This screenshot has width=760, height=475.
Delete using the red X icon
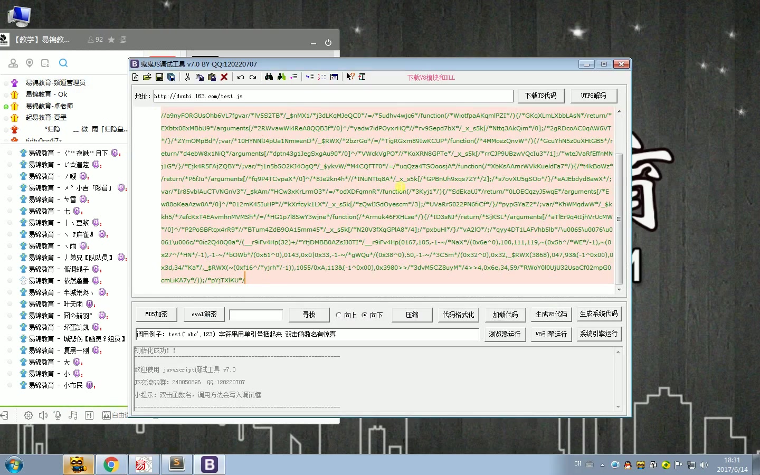[224, 77]
